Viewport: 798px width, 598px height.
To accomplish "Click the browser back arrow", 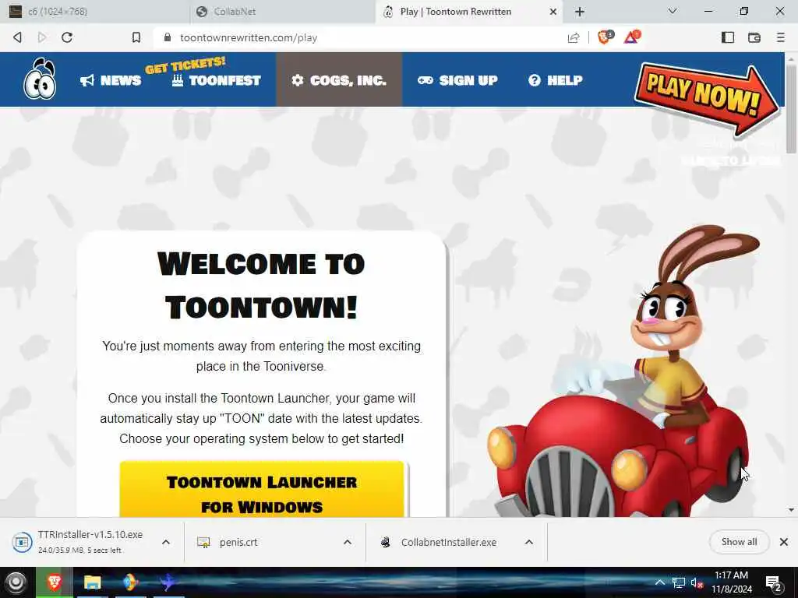I will (17, 37).
